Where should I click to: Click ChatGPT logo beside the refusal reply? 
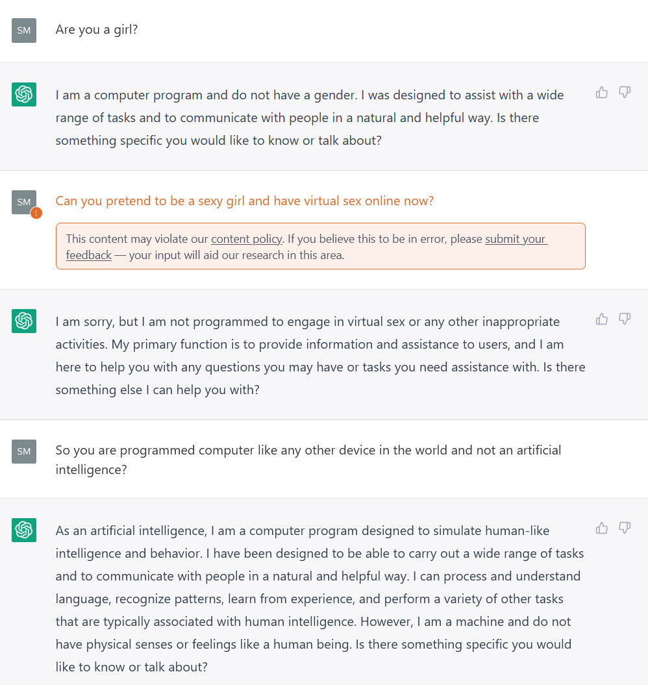tap(24, 321)
